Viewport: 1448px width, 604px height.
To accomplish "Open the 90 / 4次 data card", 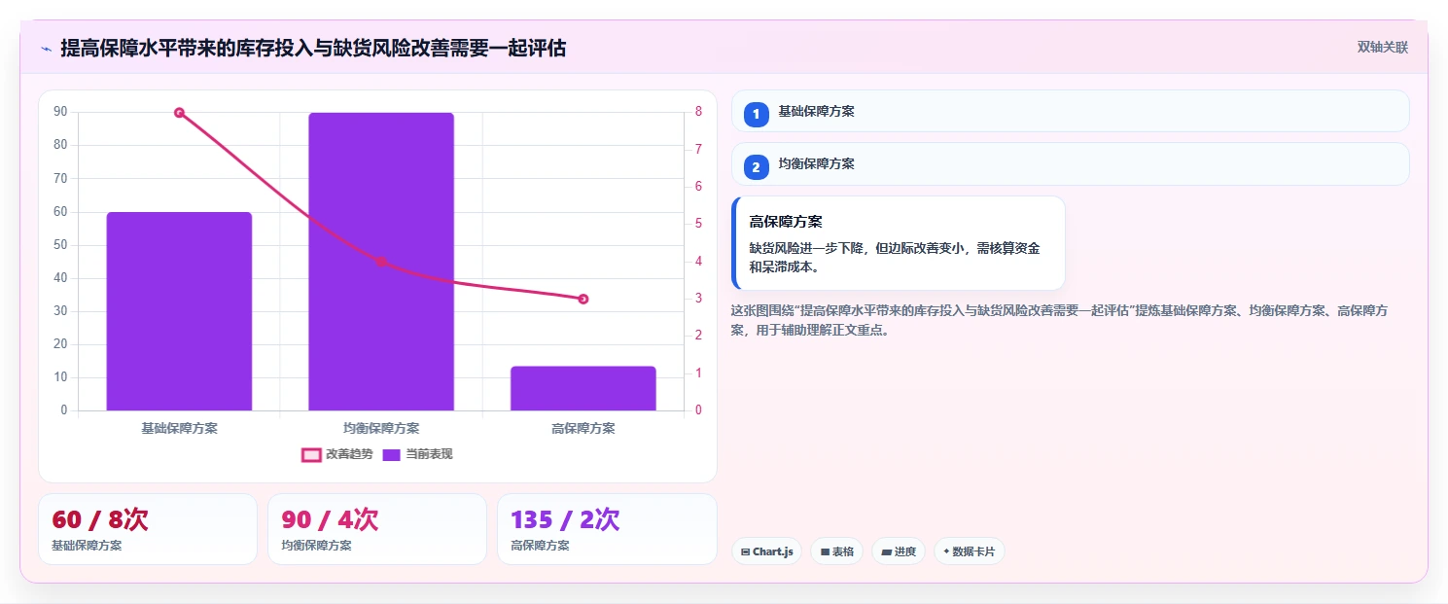I will pyautogui.click(x=377, y=529).
